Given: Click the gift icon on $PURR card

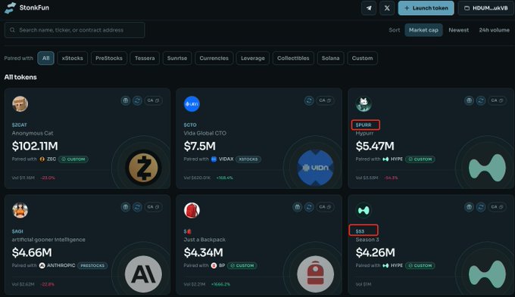Looking at the screenshot, I should [469, 101].
